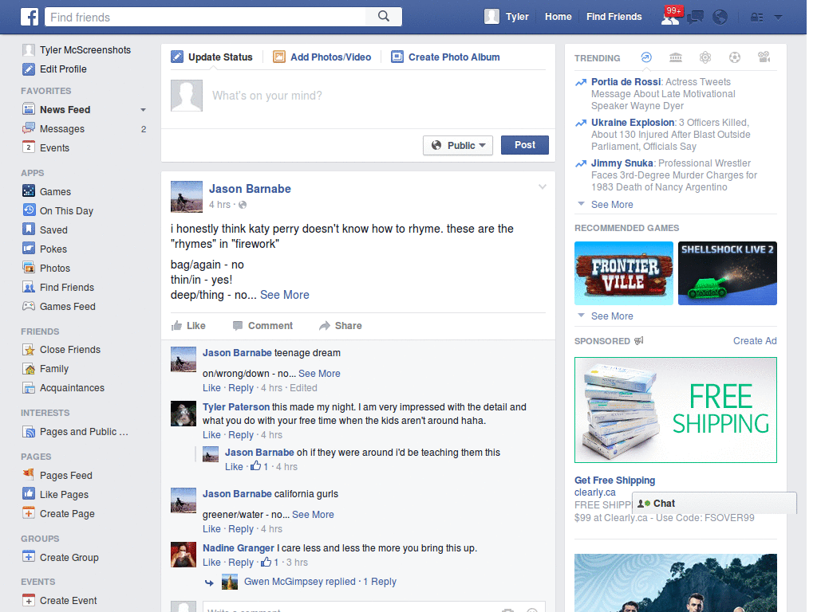Select Add Photos/Video tab

(322, 57)
